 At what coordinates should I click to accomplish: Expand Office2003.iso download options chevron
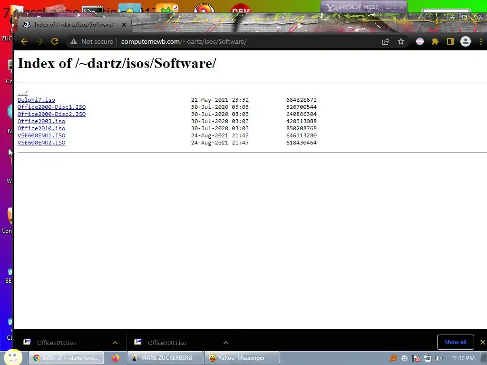pyautogui.click(x=226, y=343)
